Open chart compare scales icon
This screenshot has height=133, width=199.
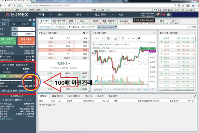point(123,38)
